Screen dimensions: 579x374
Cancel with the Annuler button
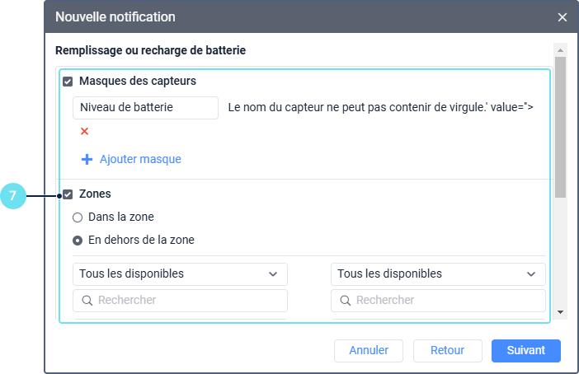(x=368, y=350)
